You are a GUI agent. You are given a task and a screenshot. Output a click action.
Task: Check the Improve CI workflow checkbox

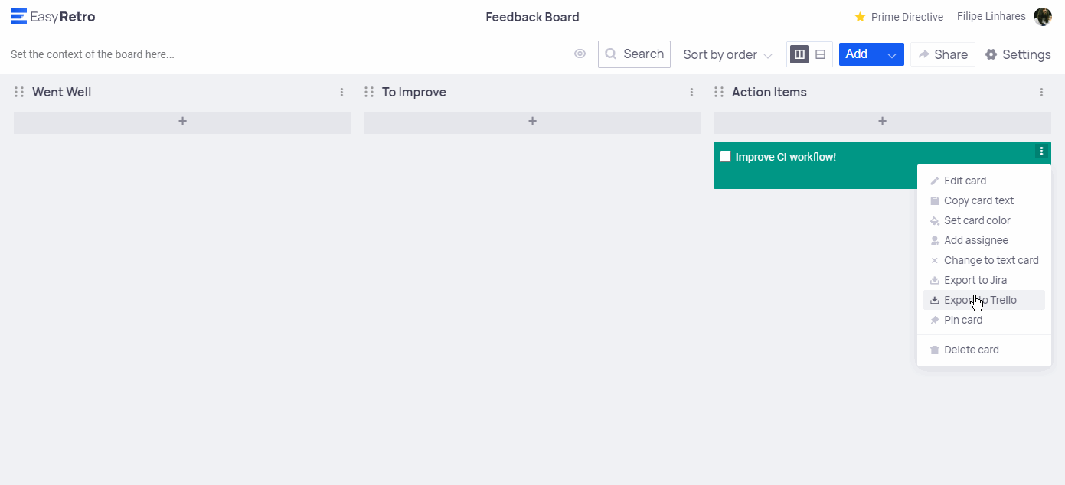tap(725, 157)
